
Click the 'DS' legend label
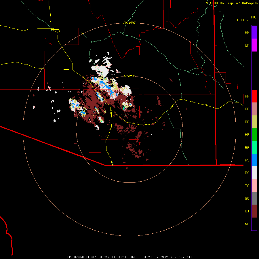click(x=247, y=173)
